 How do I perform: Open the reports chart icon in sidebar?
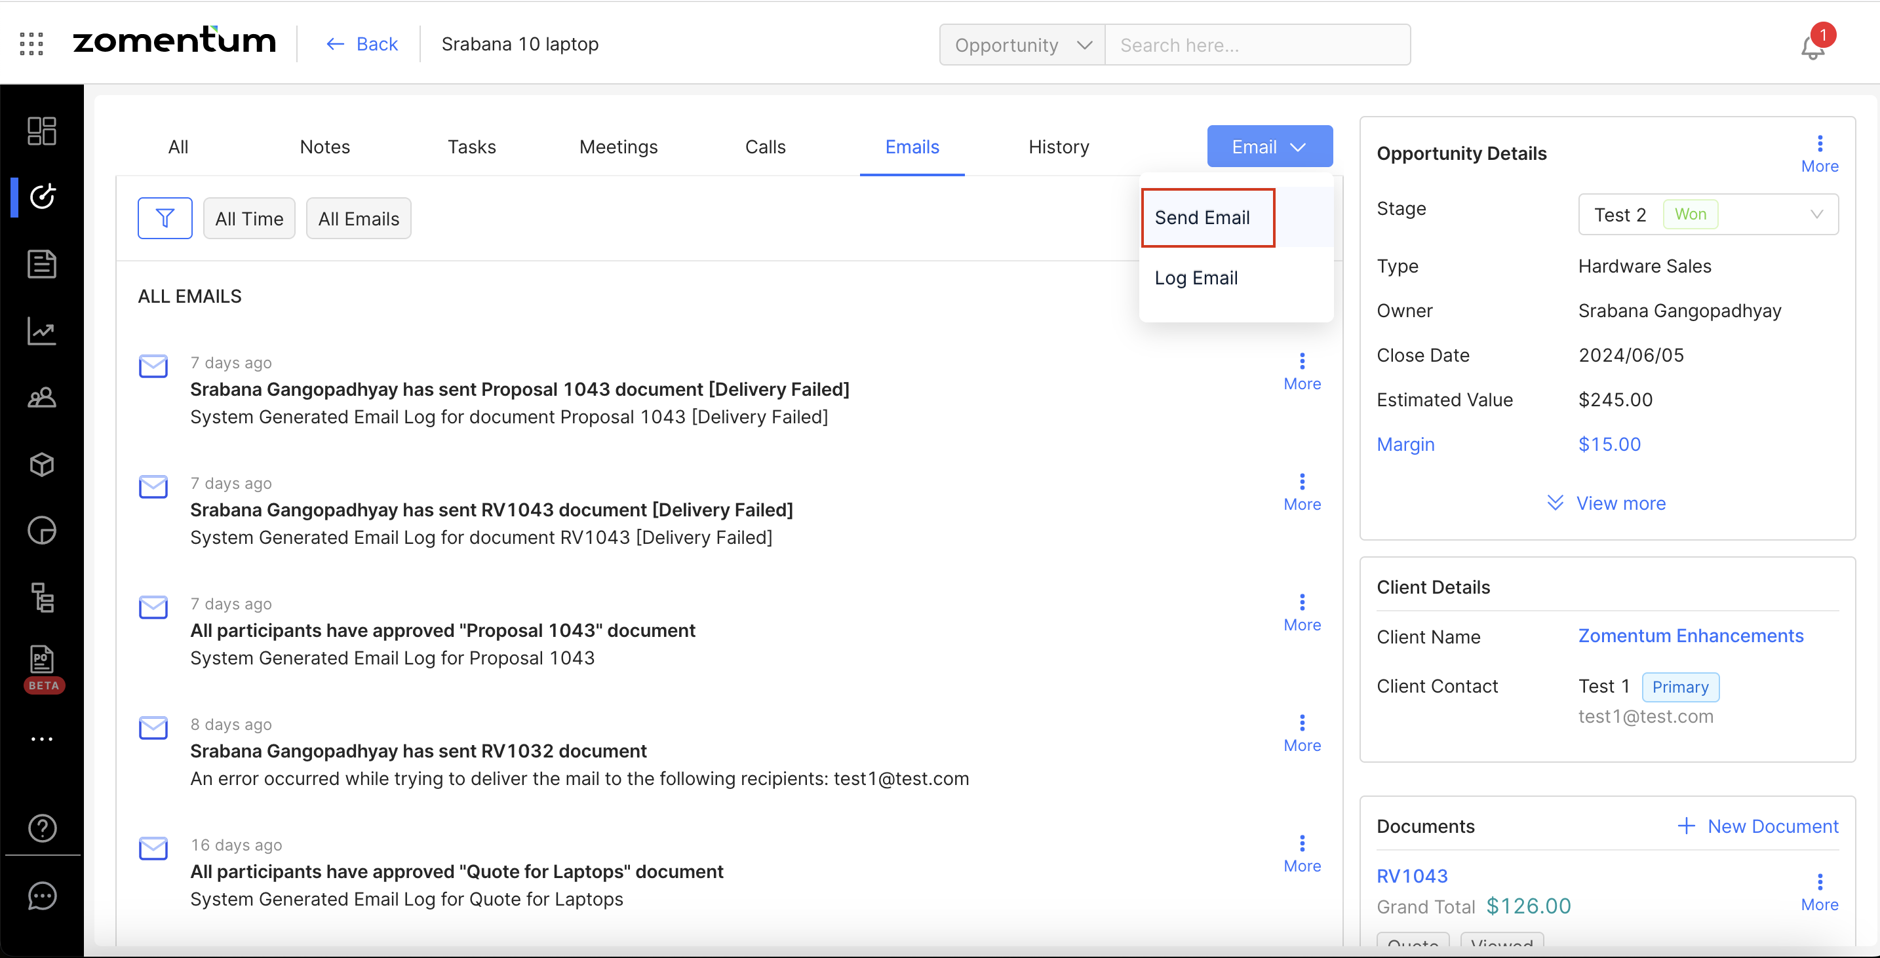pyautogui.click(x=41, y=332)
